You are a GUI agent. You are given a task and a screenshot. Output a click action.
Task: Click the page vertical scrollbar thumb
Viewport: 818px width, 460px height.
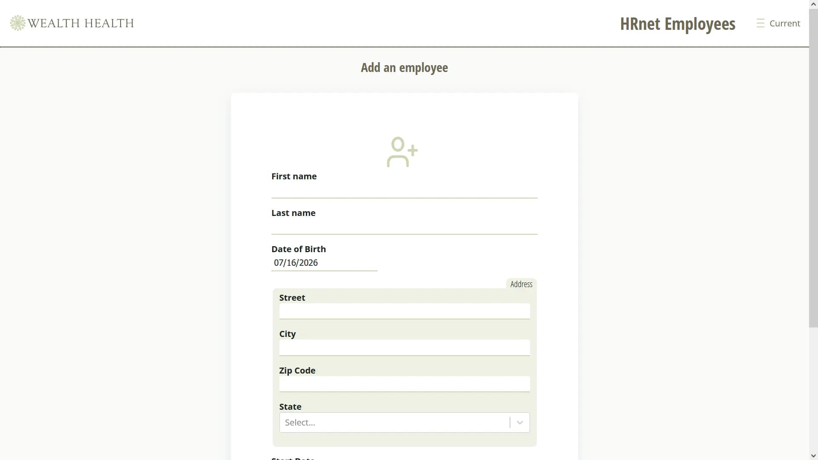[813, 168]
